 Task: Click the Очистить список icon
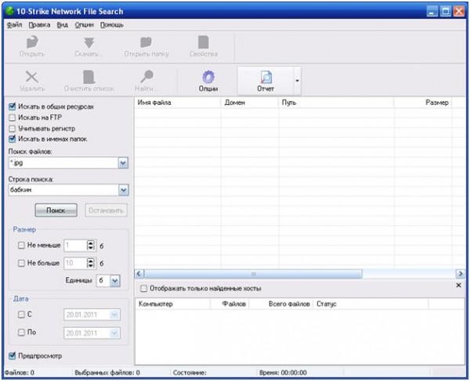point(89,77)
